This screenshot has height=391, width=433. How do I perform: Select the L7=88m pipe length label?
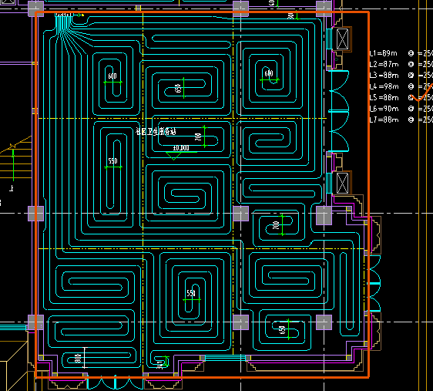pos(384,120)
